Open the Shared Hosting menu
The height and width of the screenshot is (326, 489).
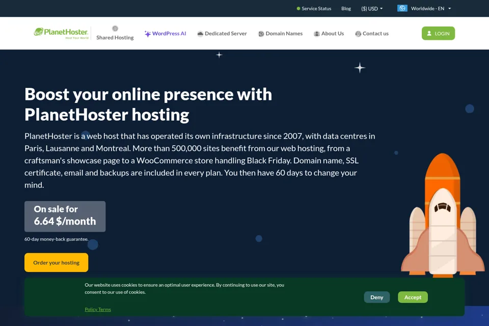point(115,34)
